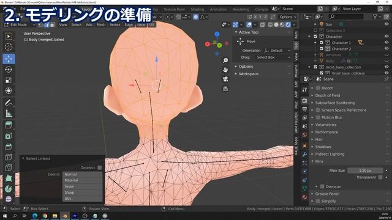Select the Cursor tool
This screenshot has height=220, width=392.
click(x=9, y=47)
